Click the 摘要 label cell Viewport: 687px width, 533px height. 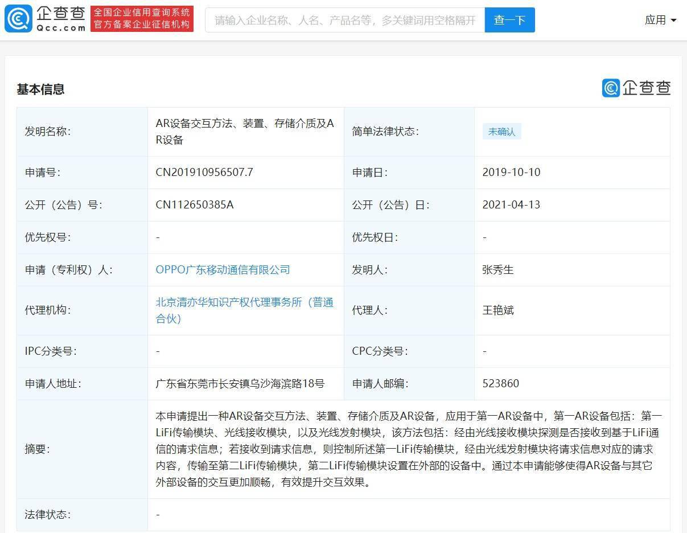pos(82,449)
